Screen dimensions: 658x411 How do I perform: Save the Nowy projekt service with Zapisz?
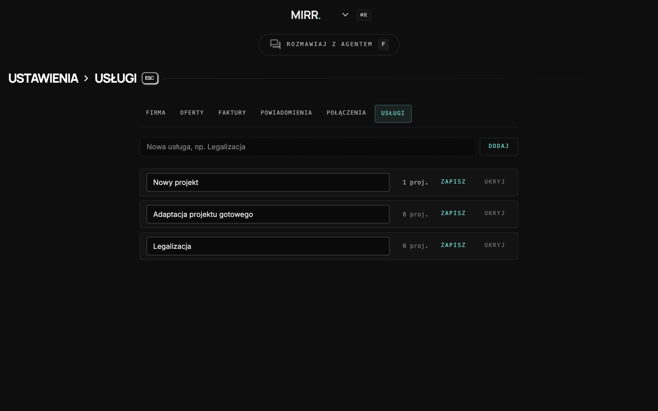point(453,182)
